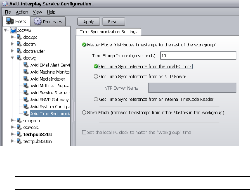
Task: Expand the ssaveall2 host node
Action: (x=12, y=127)
